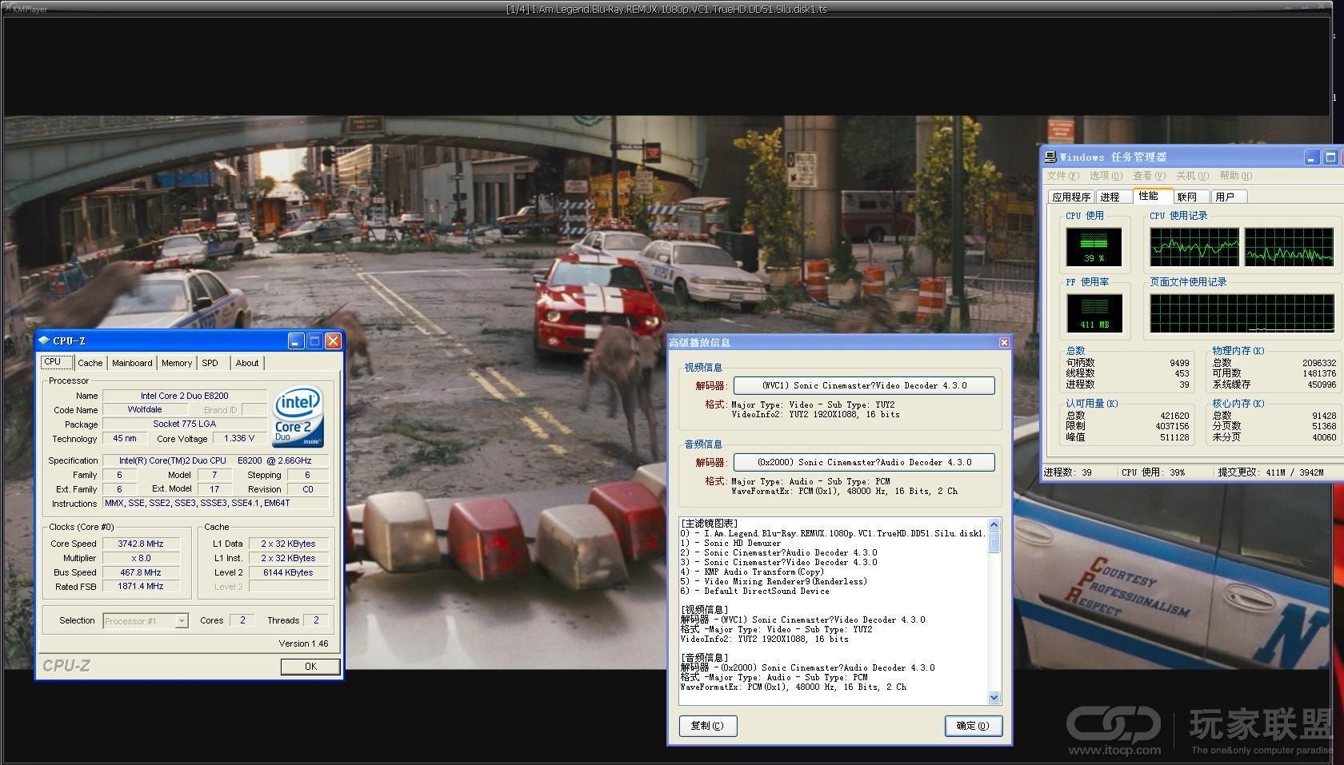Open the Memory tab in CPU-Z
Image resolution: width=1344 pixels, height=765 pixels.
coord(177,363)
